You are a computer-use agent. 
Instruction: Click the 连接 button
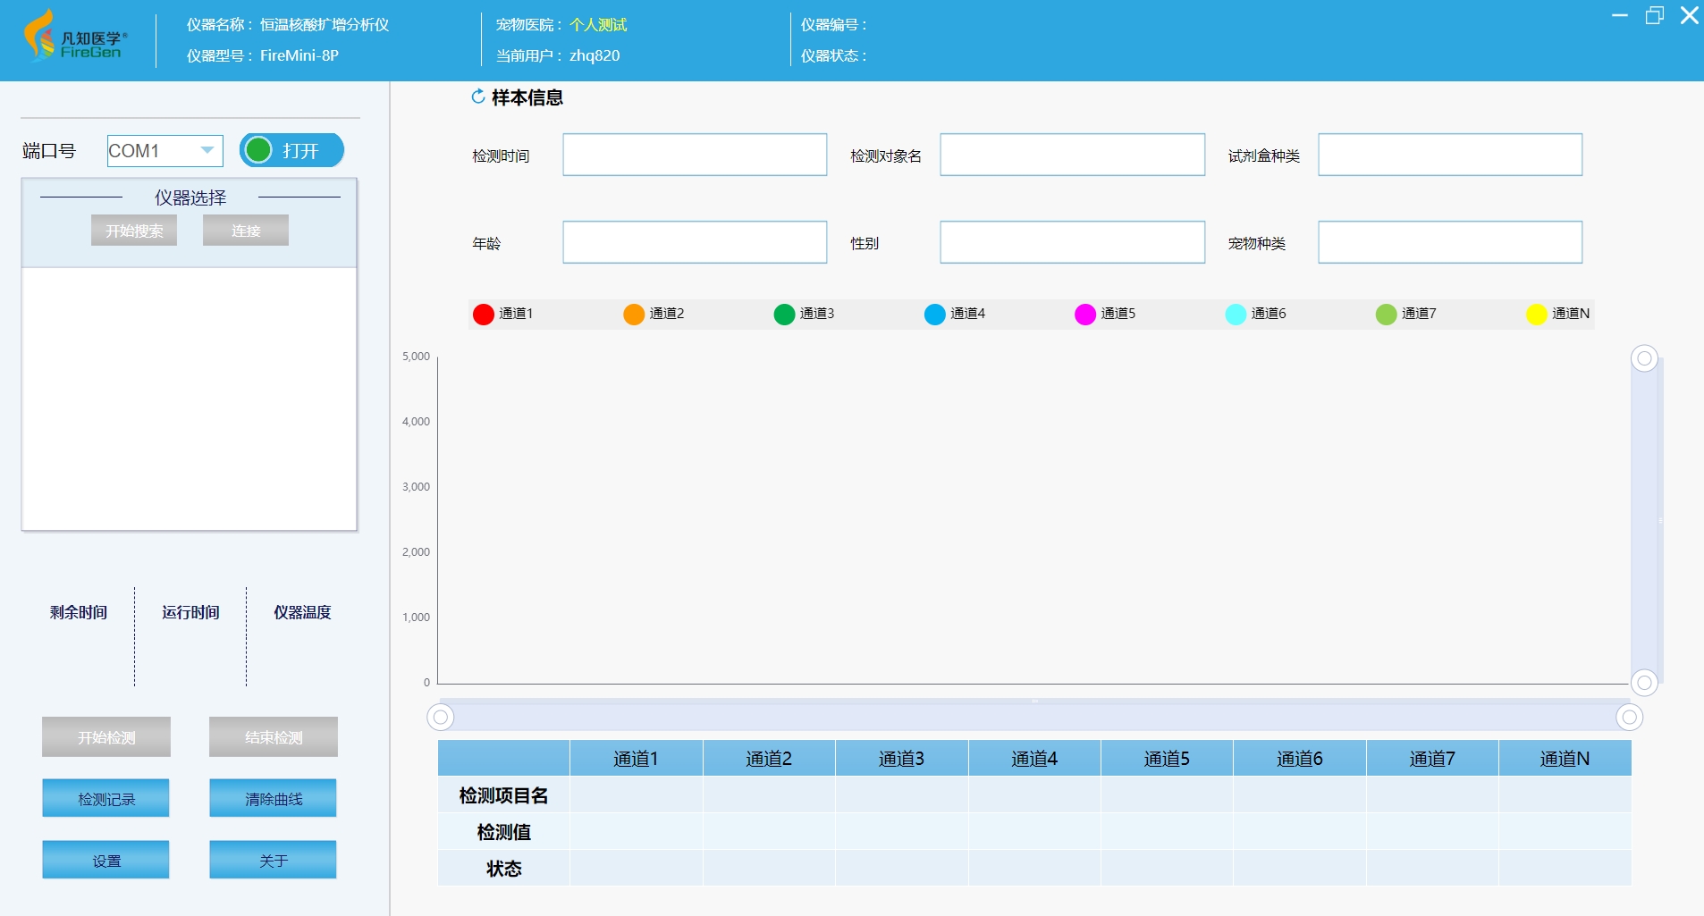[x=246, y=231]
